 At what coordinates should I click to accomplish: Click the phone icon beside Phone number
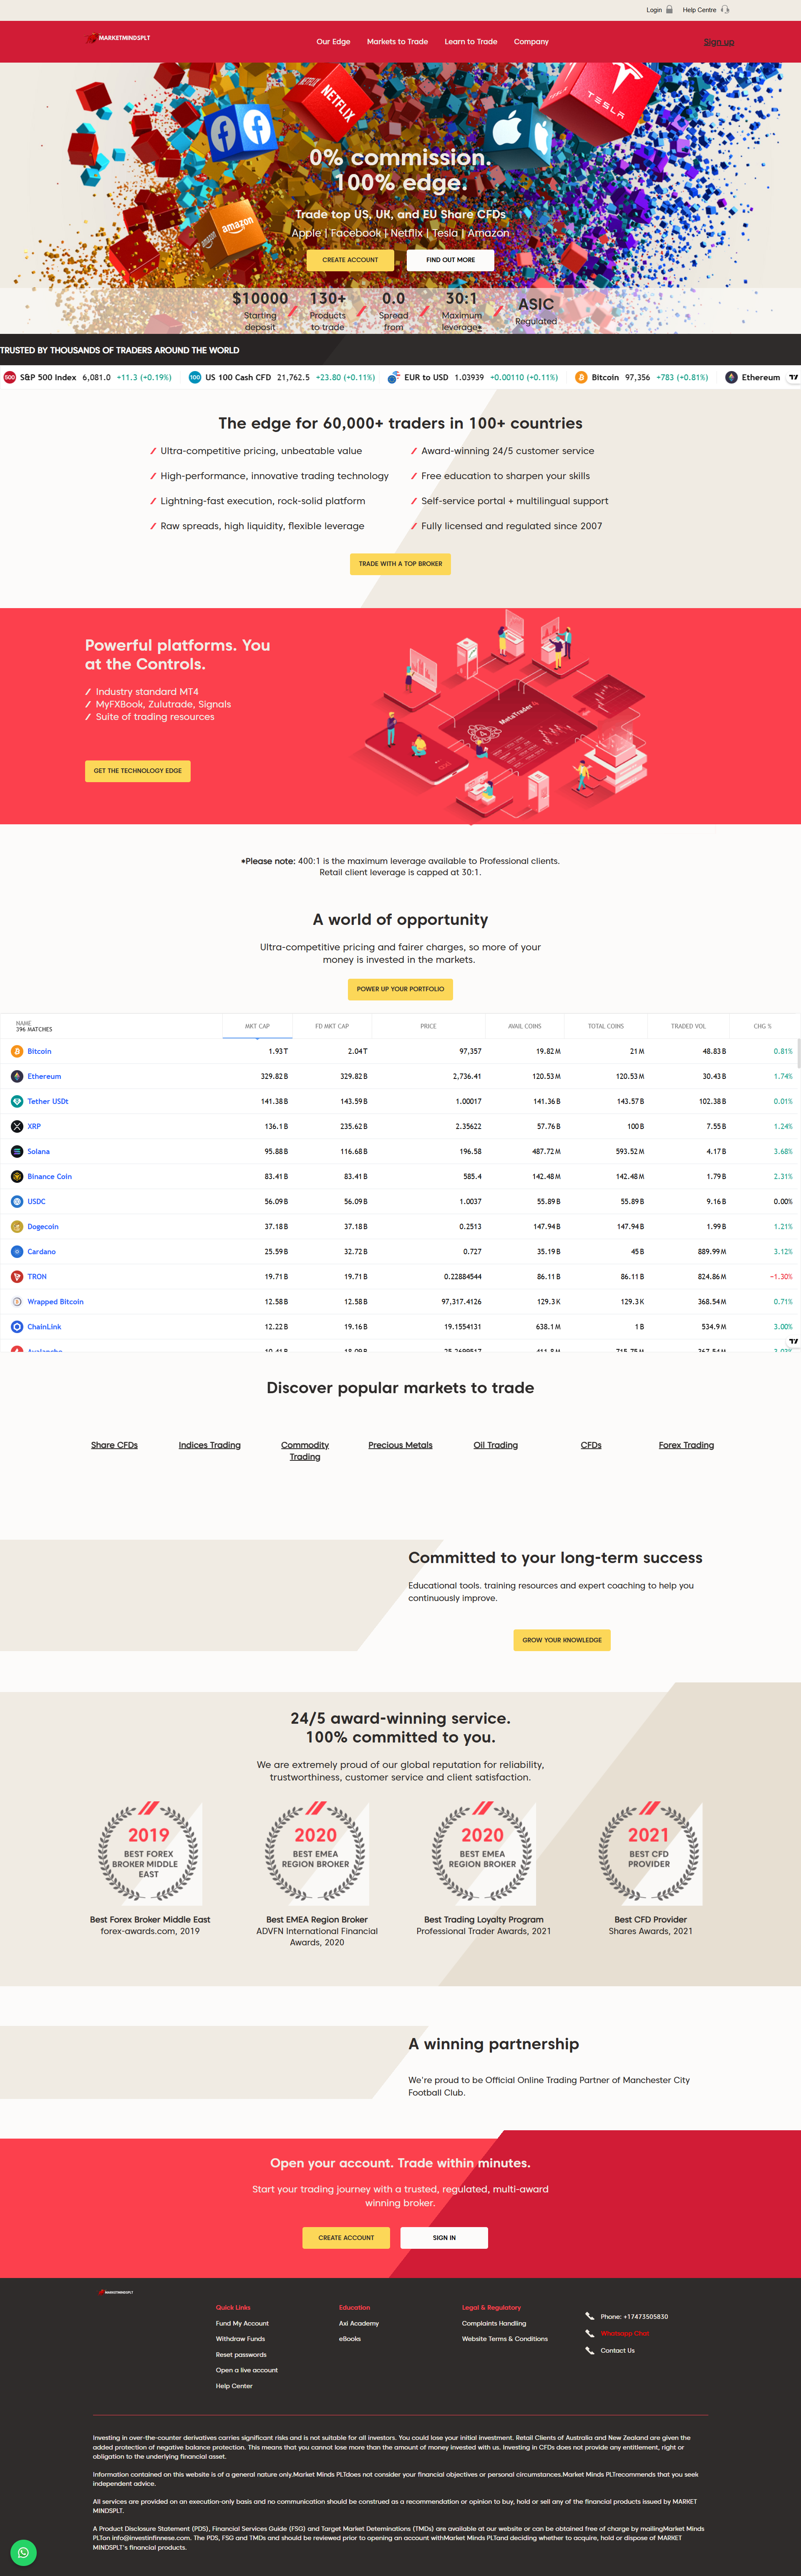(590, 2316)
